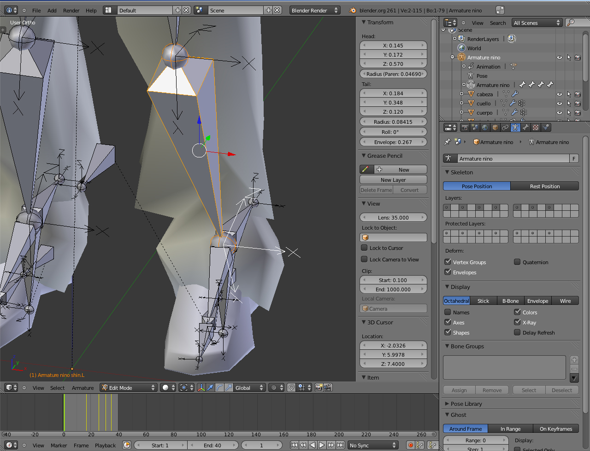Uncheck the X-Ray checkbox
Image resolution: width=590 pixels, height=451 pixels.
tap(517, 322)
